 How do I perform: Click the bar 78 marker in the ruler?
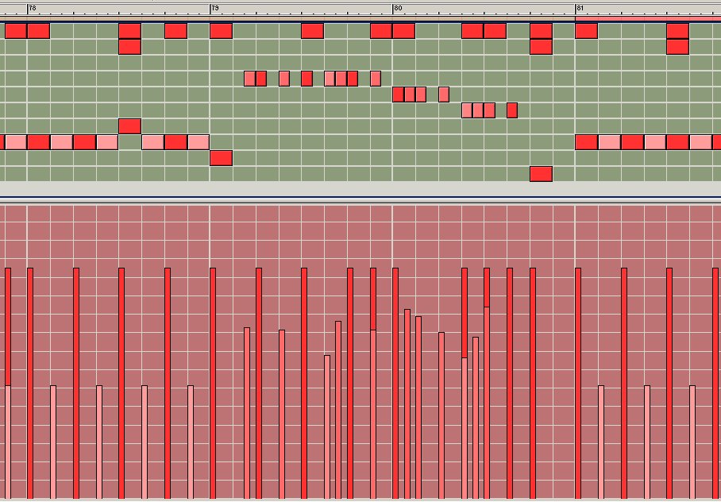tap(32, 8)
